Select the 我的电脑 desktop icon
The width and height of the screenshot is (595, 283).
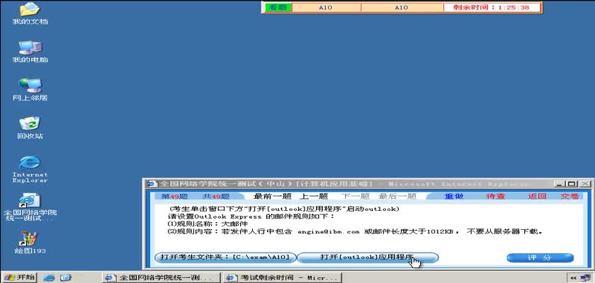tap(30, 52)
